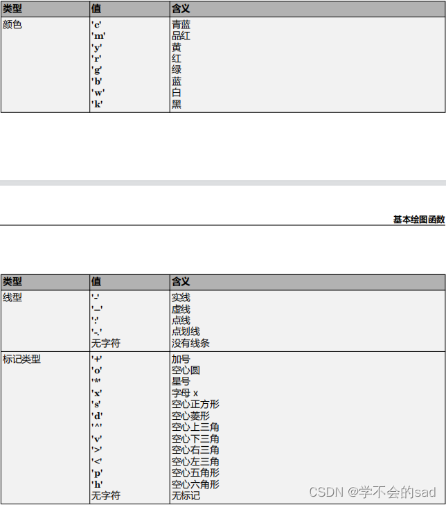This screenshot has height=505, width=446.
Task: Click the page header '基本绘图函数'
Action: pos(419,220)
